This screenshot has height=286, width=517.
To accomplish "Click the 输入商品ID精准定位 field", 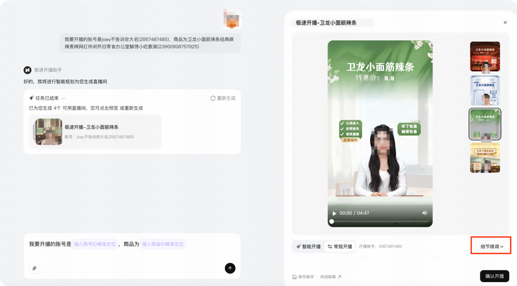I will point(163,244).
